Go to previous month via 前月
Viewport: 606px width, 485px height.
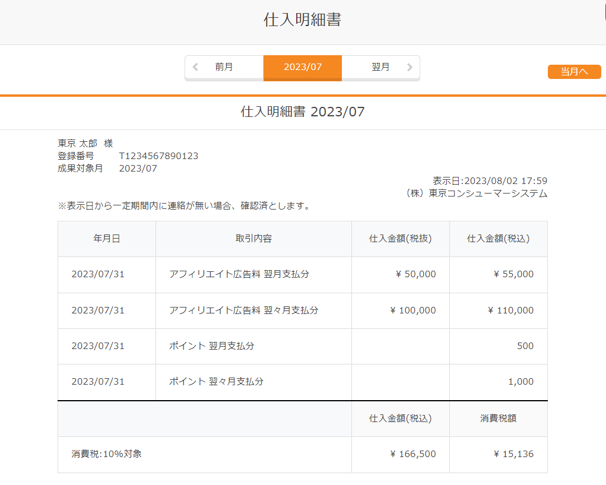pos(224,67)
